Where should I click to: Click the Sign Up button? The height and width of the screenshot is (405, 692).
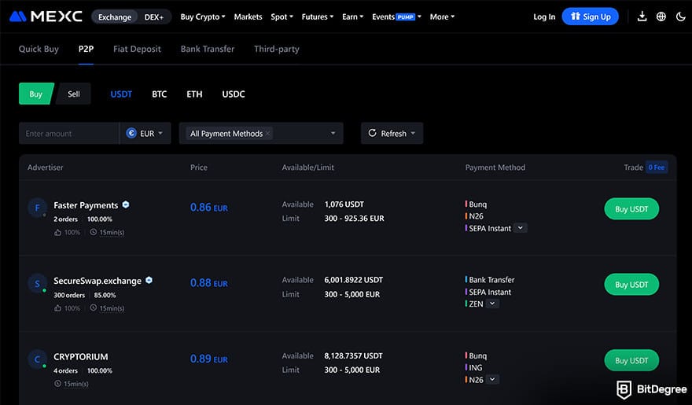click(590, 17)
